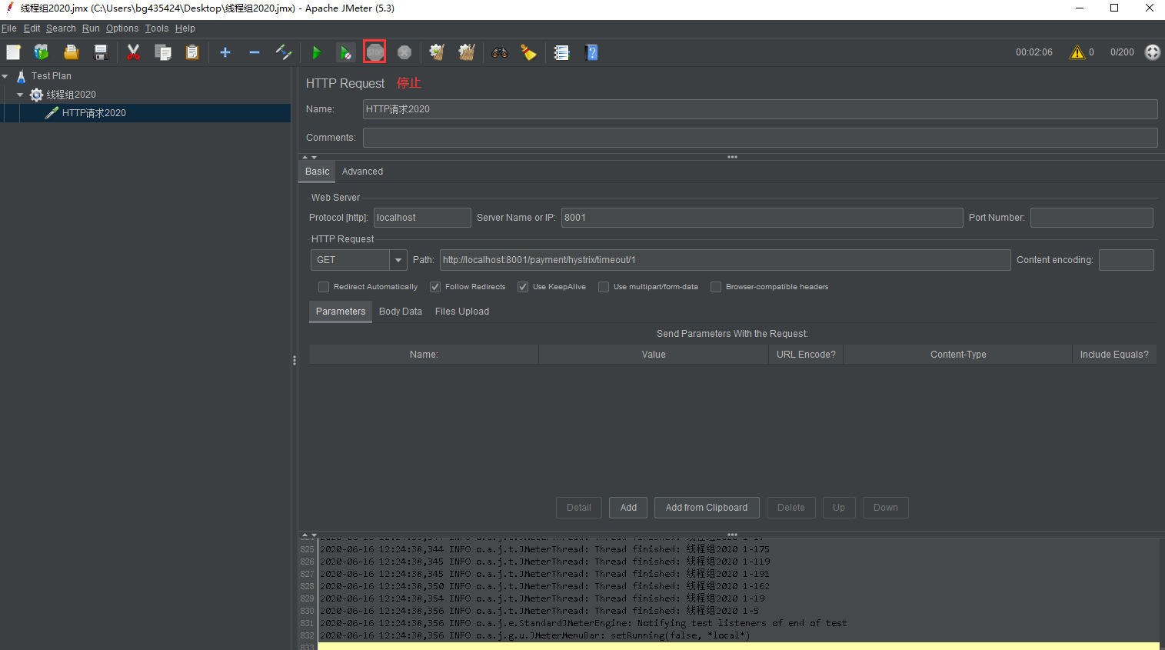Open the Run menu
Image resolution: width=1165 pixels, height=650 pixels.
click(91, 28)
